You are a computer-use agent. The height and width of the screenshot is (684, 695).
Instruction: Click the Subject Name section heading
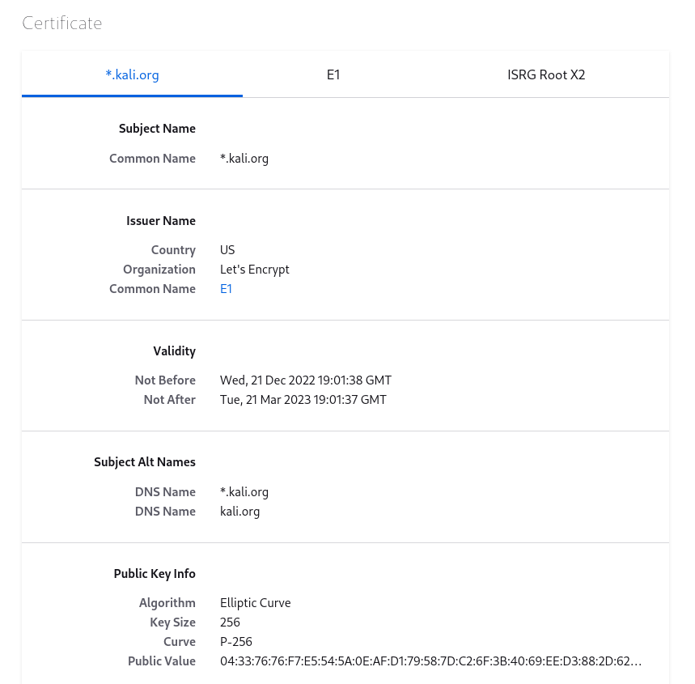(x=157, y=128)
